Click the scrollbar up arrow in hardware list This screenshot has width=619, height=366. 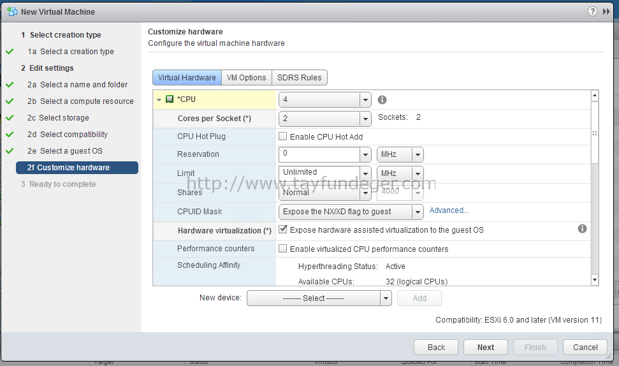(x=595, y=95)
